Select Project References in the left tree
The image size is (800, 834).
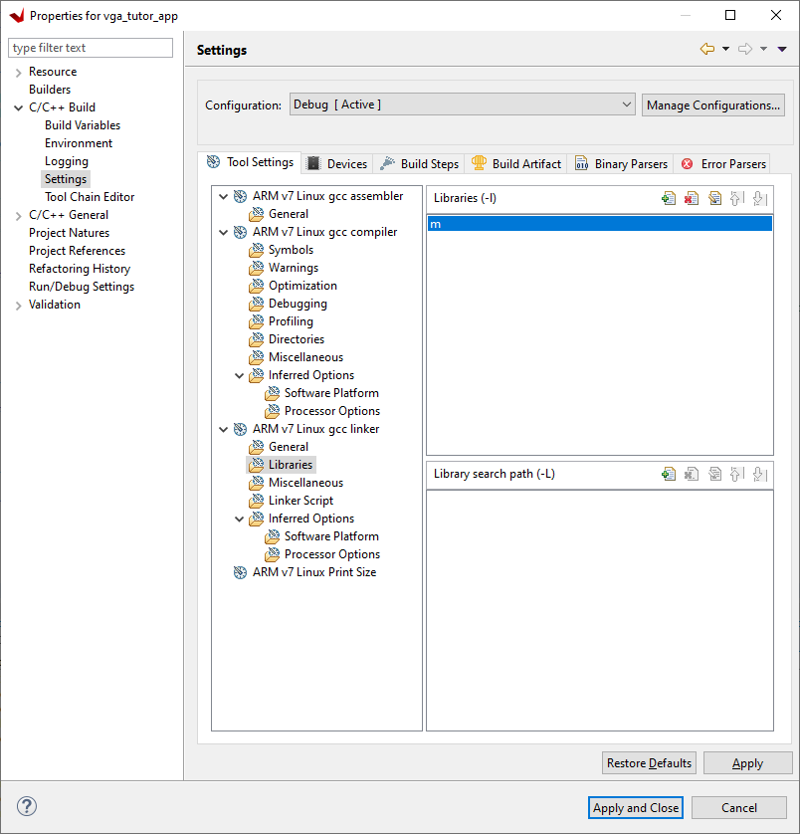pos(78,251)
